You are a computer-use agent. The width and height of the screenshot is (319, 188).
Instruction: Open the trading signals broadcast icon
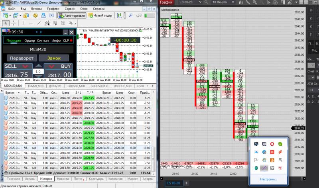pyautogui.click(x=51, y=16)
